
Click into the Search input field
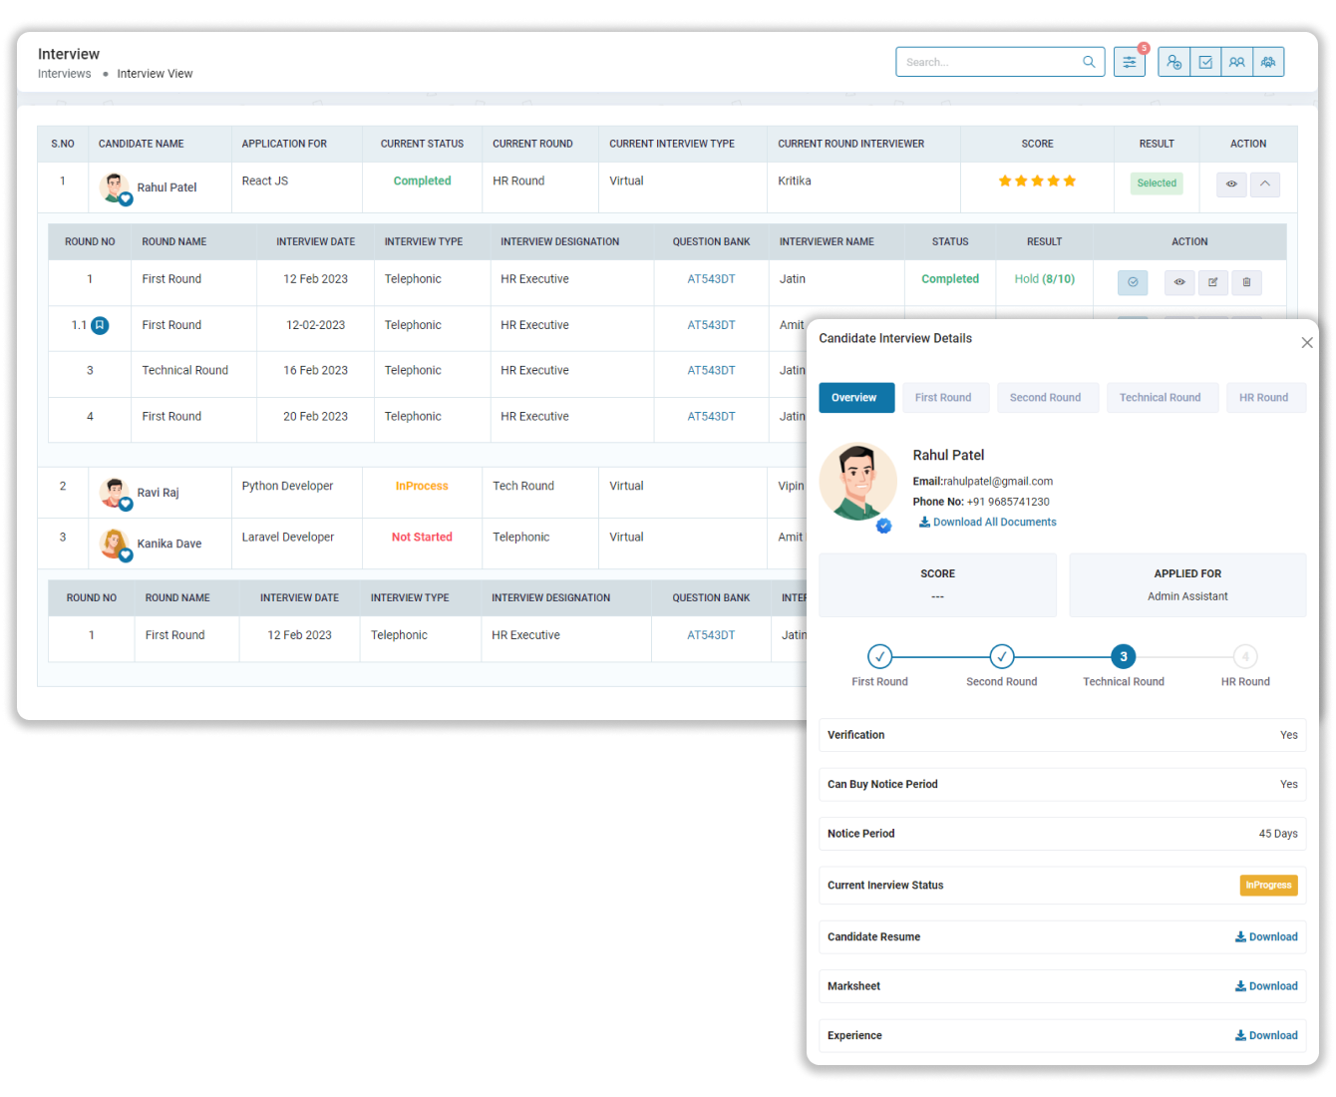987,62
